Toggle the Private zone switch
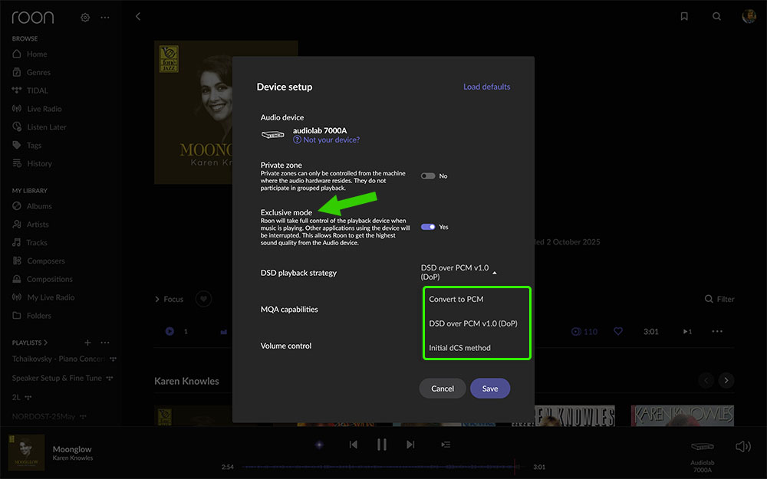767x479 pixels. pos(428,176)
